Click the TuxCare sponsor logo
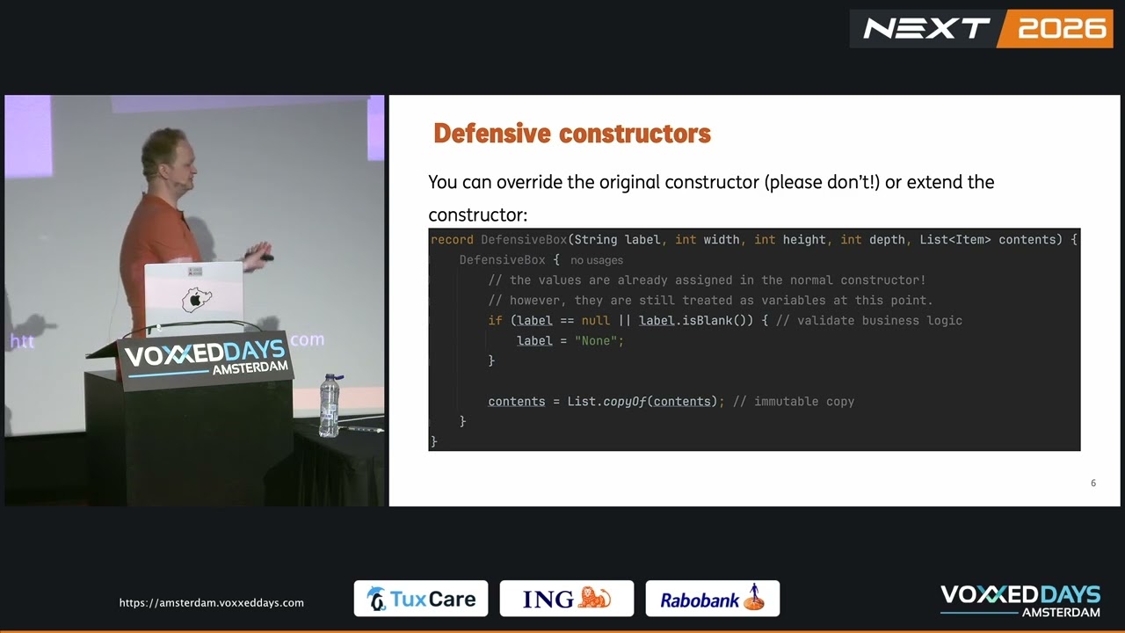The width and height of the screenshot is (1125, 633). (x=421, y=599)
